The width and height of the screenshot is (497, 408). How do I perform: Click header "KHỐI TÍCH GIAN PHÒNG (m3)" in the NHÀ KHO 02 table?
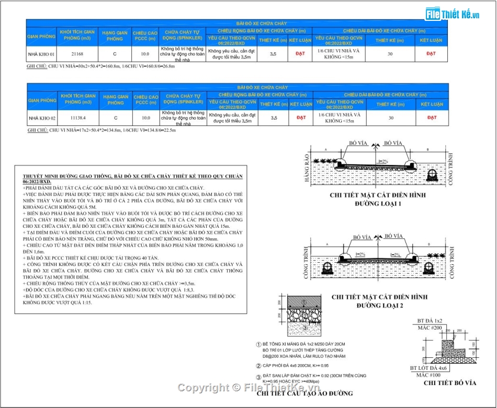78,99
